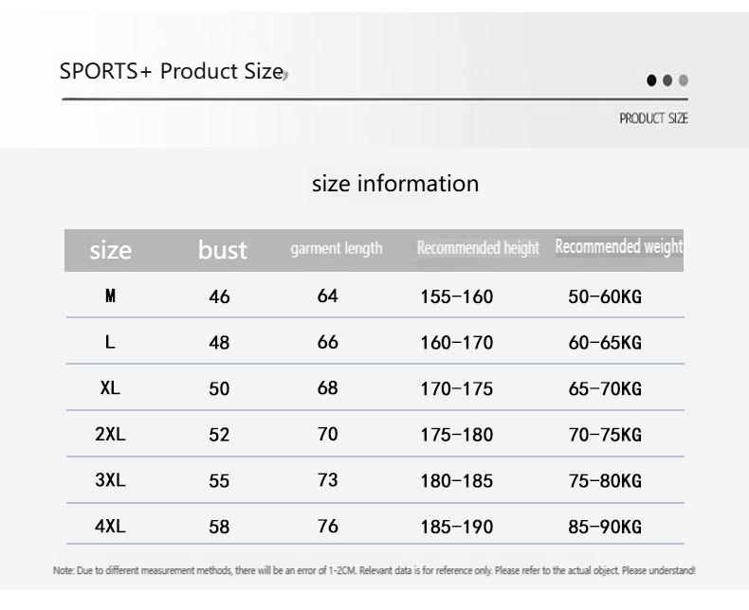
Task: Click the 'SPORTS+ Product Size' title
Action: click(172, 71)
